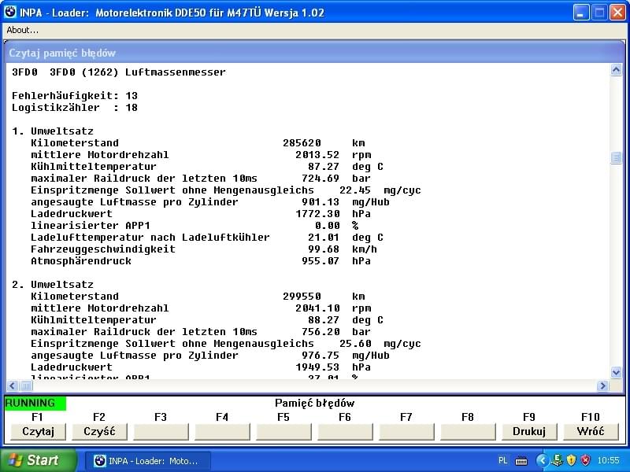Click 'Fehlerhäufigkeit: 13' line
Screen dimensions: 630x472
point(75,96)
